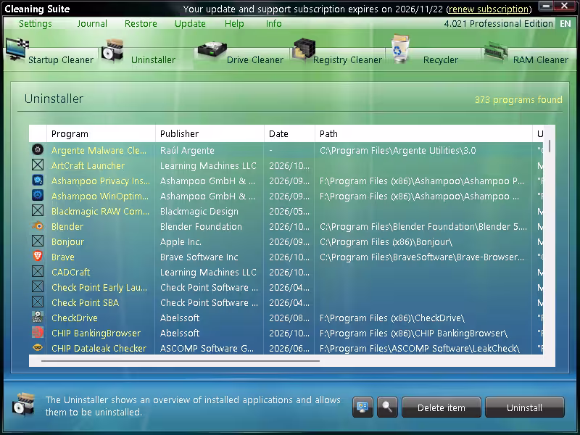Screen dimensions: 580x435
Task: Click the Apple Inc. publisher cell
Action: pos(181,242)
